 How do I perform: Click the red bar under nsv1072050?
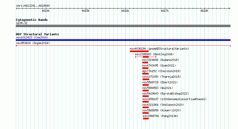pos(146,79)
